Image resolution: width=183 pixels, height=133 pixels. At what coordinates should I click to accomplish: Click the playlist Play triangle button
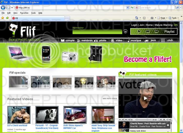coord(139,32)
